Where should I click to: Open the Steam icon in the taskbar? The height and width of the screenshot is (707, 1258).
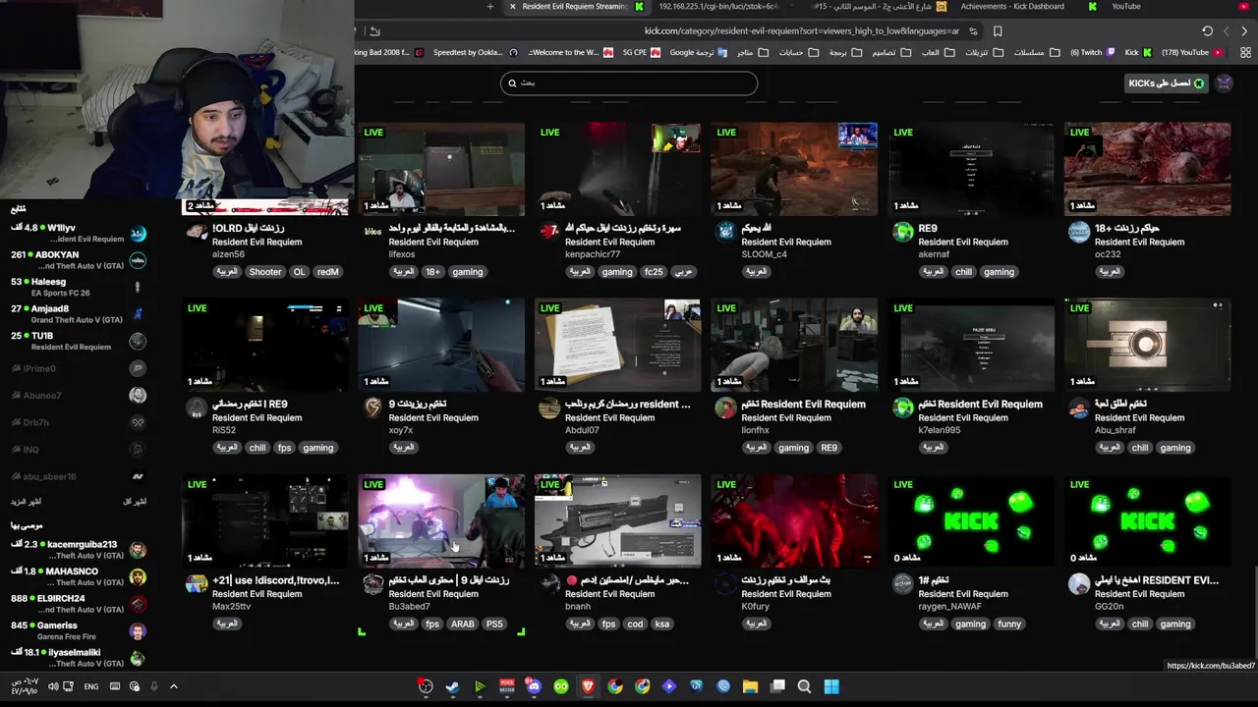click(452, 686)
